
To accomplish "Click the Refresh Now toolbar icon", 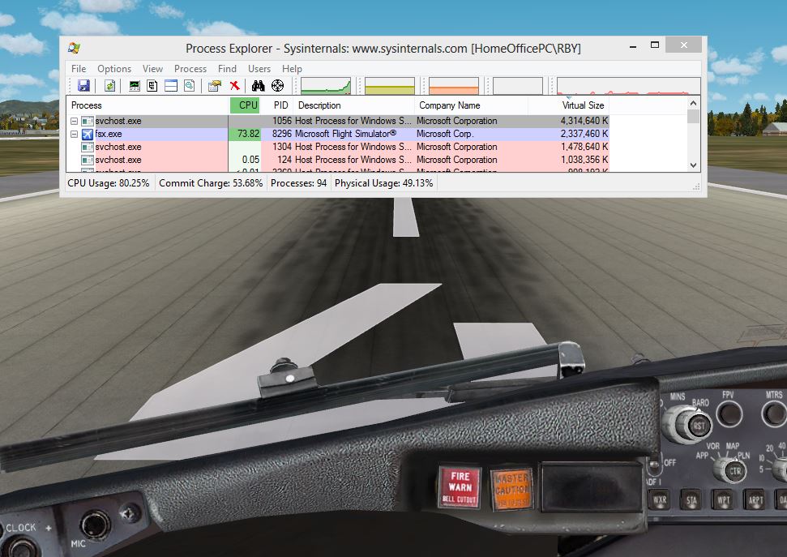I will point(109,86).
